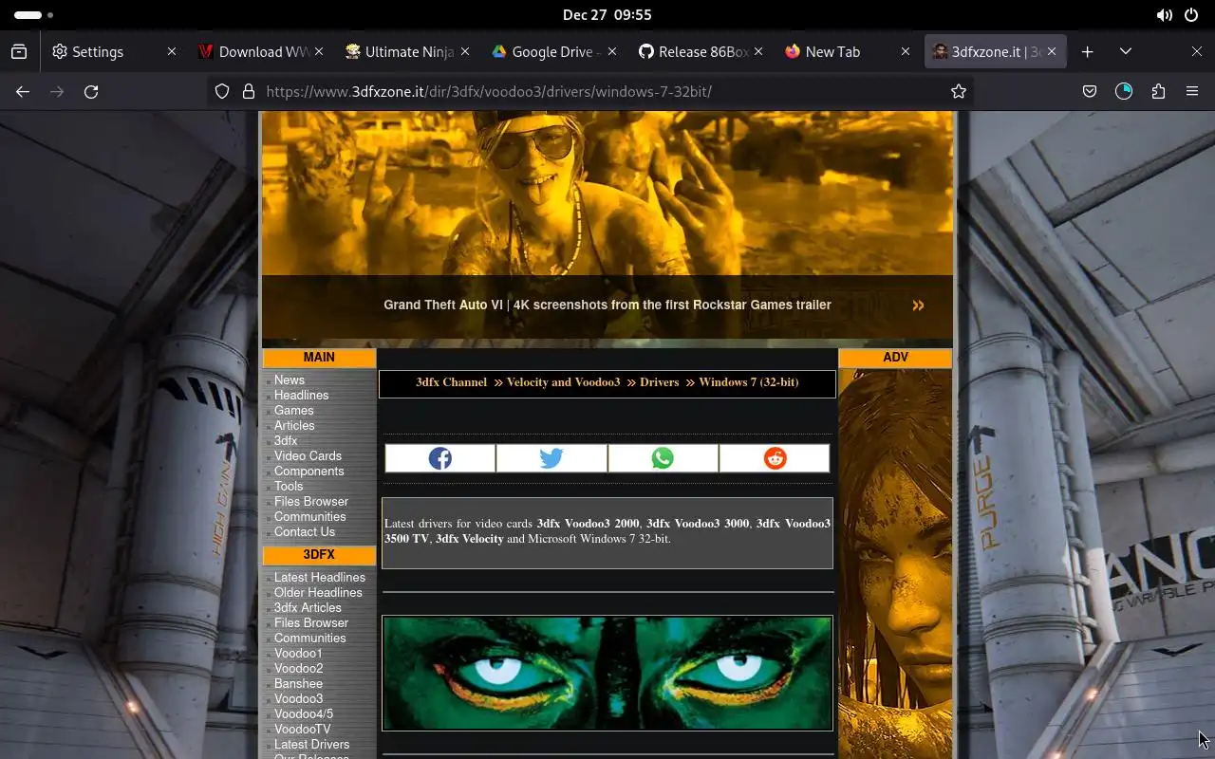Open system power menu icon
This screenshot has width=1215, height=759.
point(1191,15)
